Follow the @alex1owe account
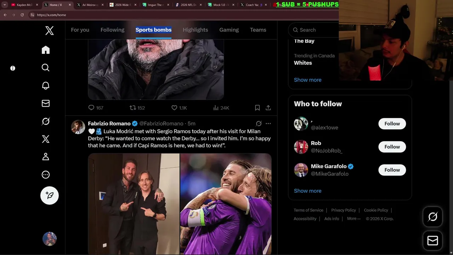Screen dimensions: 453x255 (x=392, y=124)
